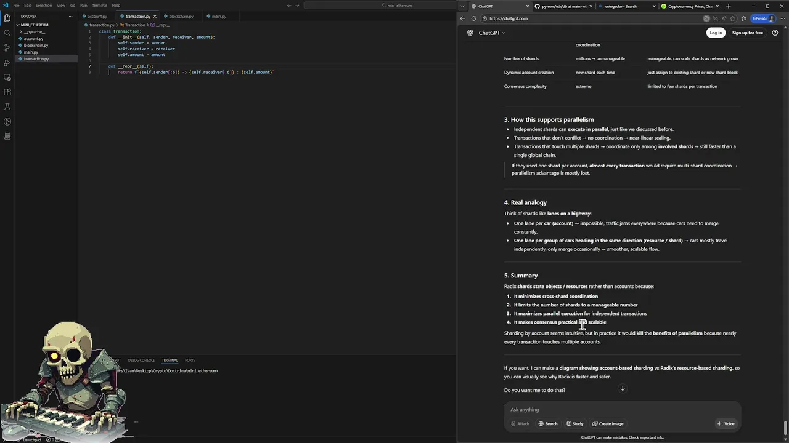The height and width of the screenshot is (443, 789).
Task: Add this page to favorites star
Action: click(x=743, y=18)
